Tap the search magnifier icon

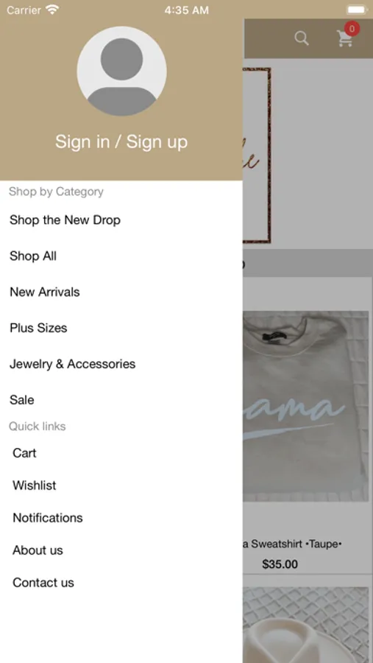point(302,38)
